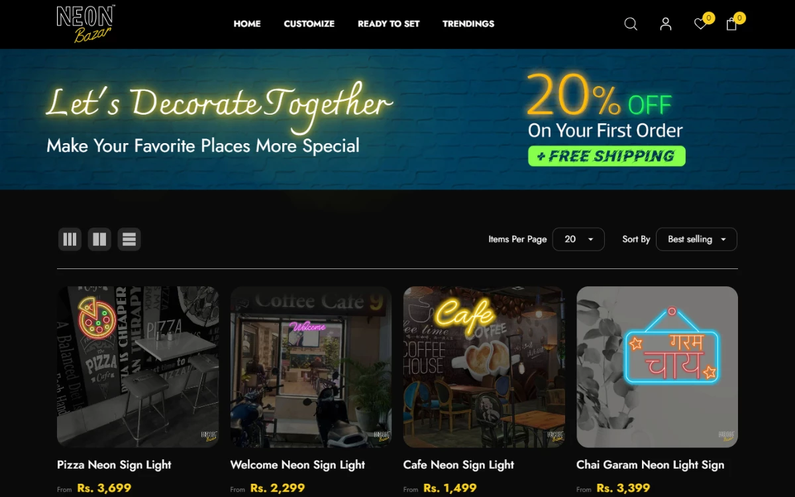This screenshot has width=795, height=497.
Task: Open the Sort By Best selling dropdown
Action: point(696,239)
